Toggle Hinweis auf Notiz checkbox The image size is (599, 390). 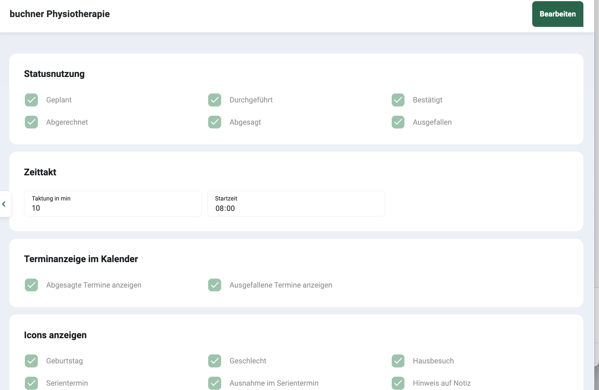pos(398,383)
